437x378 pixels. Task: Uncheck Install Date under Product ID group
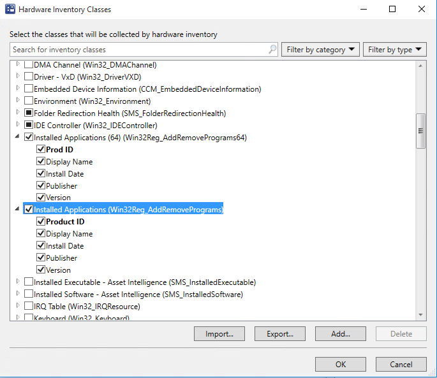pyautogui.click(x=41, y=245)
